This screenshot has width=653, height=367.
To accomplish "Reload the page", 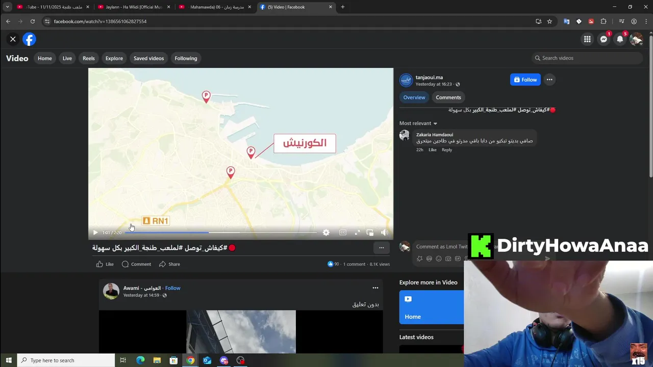I will pyautogui.click(x=33, y=21).
